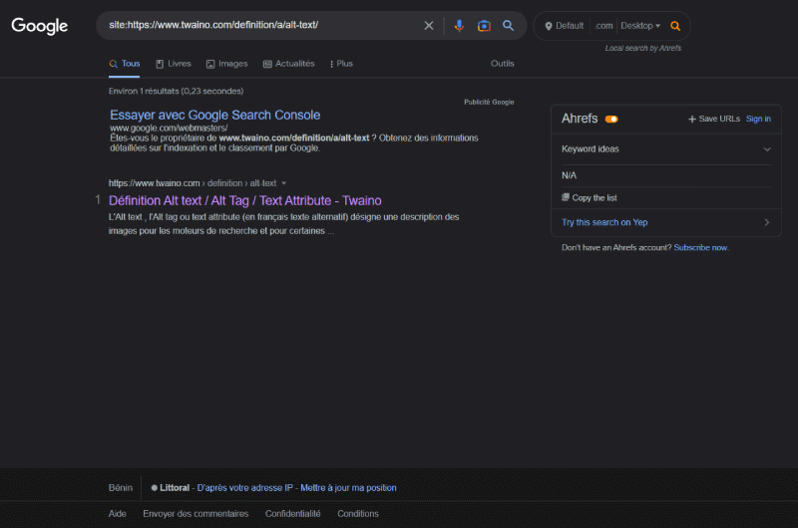This screenshot has height=528, width=798.
Task: Click Save URLs in Ahrefs panel
Action: [x=714, y=119]
